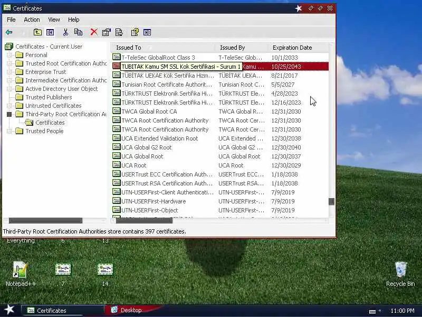Select the TÜBİTAK UEKAE Kök Sertifika row
The width and height of the screenshot is (422, 317).
pos(220,76)
